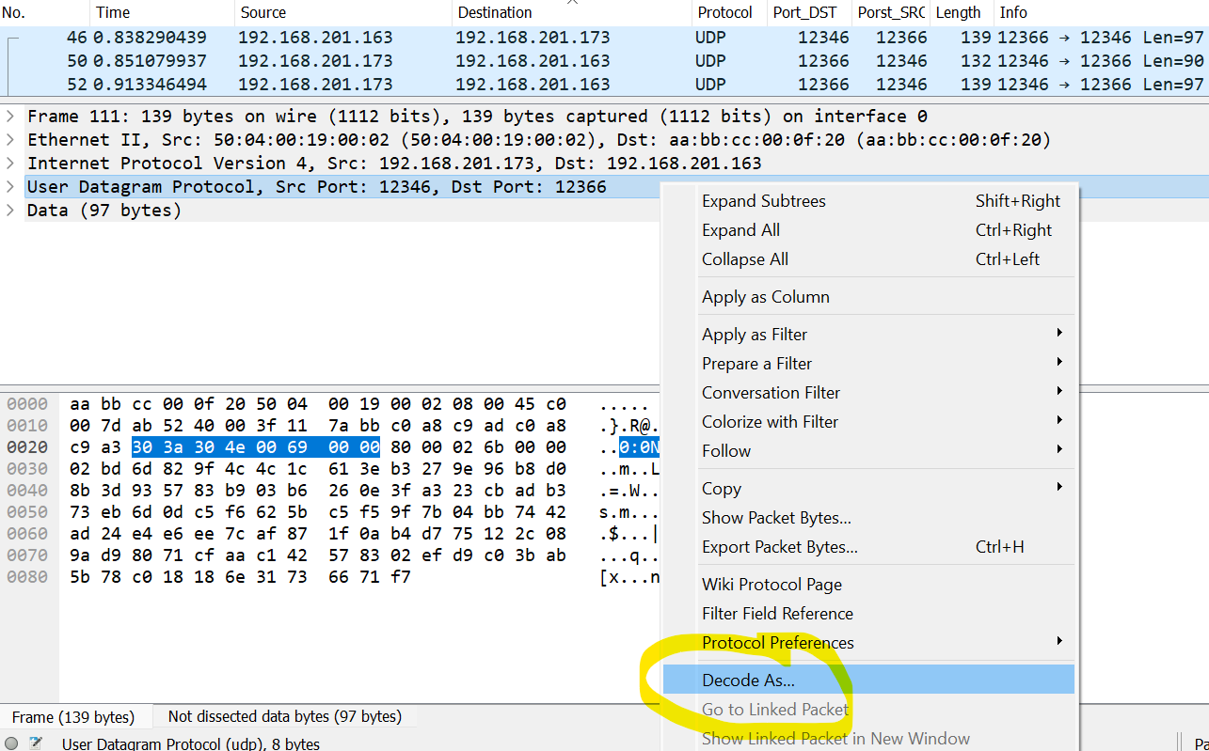Click the expert info status circle icon
The height and width of the screenshot is (751, 1209).
click(x=11, y=743)
